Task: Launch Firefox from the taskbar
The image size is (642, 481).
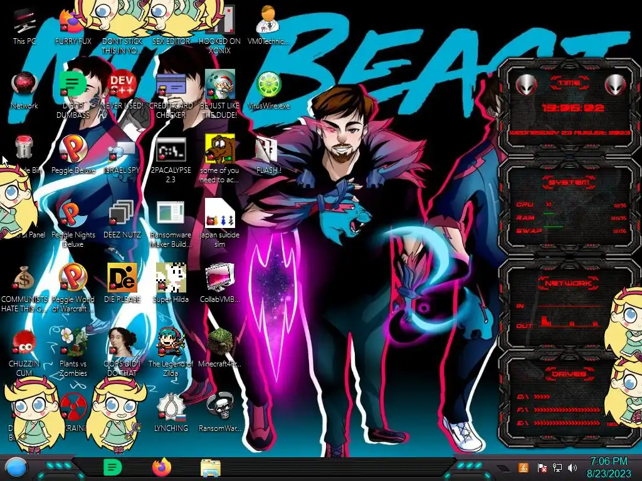Action: point(162,467)
